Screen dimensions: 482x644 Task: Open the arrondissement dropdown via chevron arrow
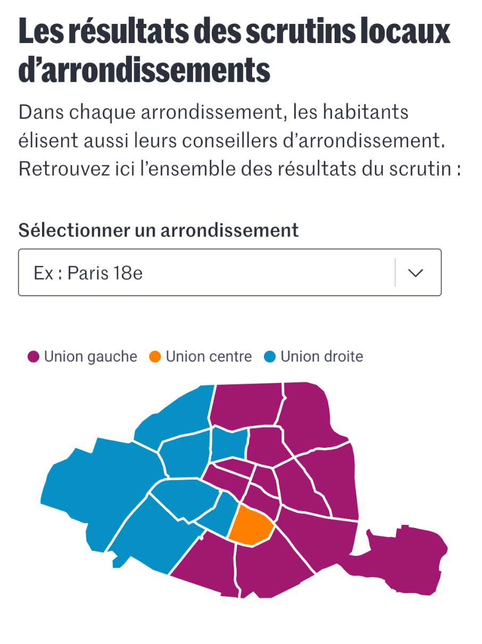coord(415,273)
